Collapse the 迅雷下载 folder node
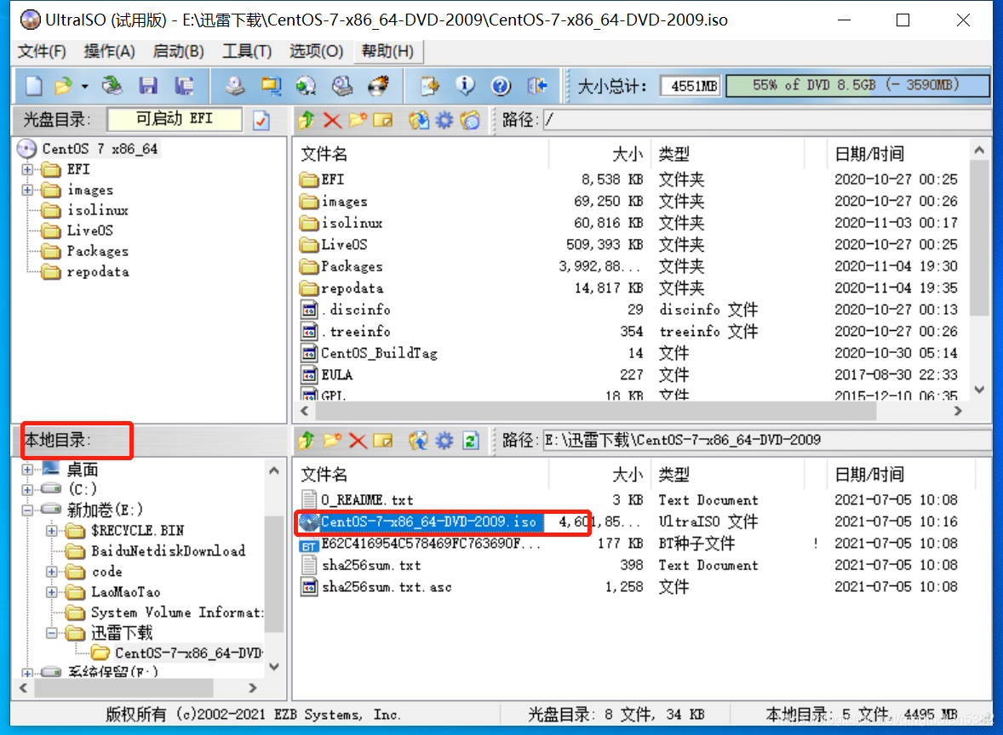The width and height of the screenshot is (1003, 735). pos(52,633)
